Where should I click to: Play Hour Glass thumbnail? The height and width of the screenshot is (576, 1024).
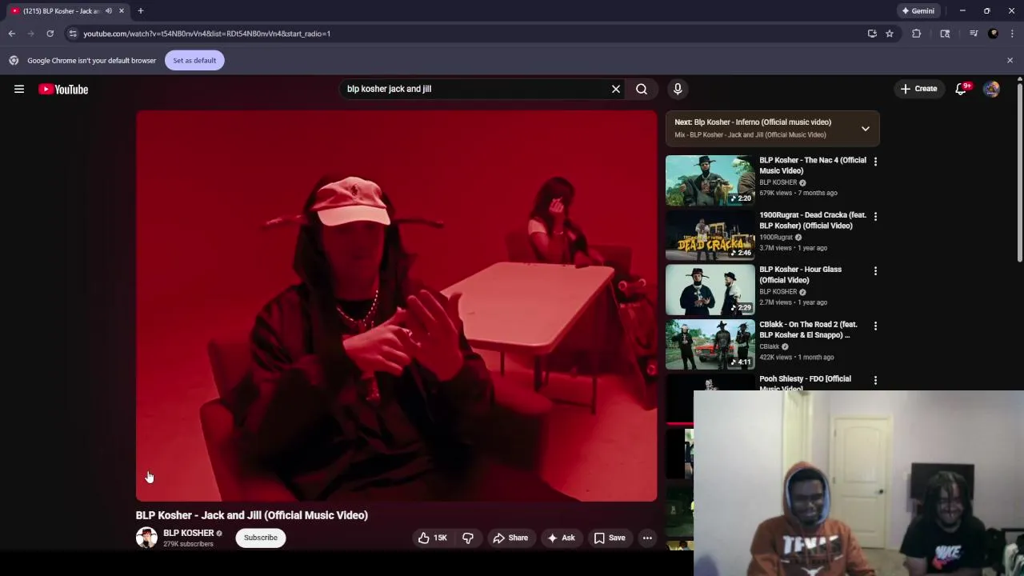[710, 290]
